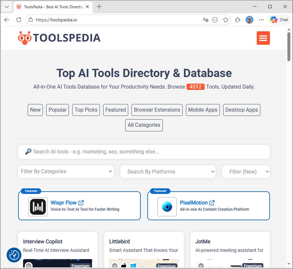Viewport: 293px width, 269px height.
Task: Open the browser settings and more menu
Action: 261,20
